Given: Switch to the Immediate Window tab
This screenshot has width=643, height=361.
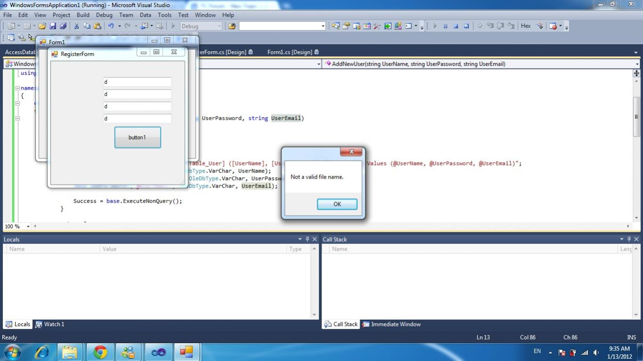Looking at the screenshot, I should pos(392,324).
